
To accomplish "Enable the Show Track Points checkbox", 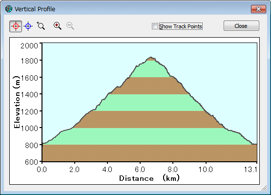I will click(x=155, y=26).
